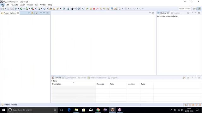
Task: Open the Run menu
Action: pos(36,5)
